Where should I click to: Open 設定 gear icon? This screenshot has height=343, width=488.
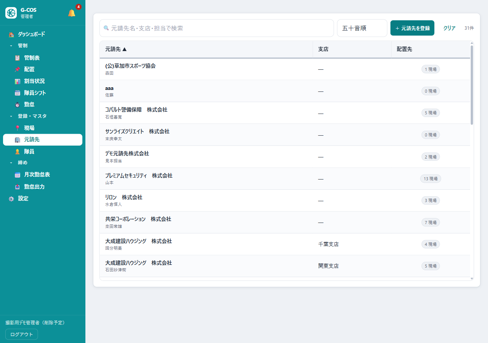click(11, 199)
